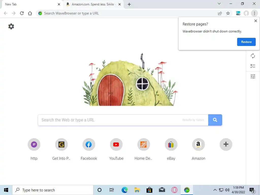Switch to the Amazon.com tab
The width and height of the screenshot is (260, 195).
pos(93,4)
